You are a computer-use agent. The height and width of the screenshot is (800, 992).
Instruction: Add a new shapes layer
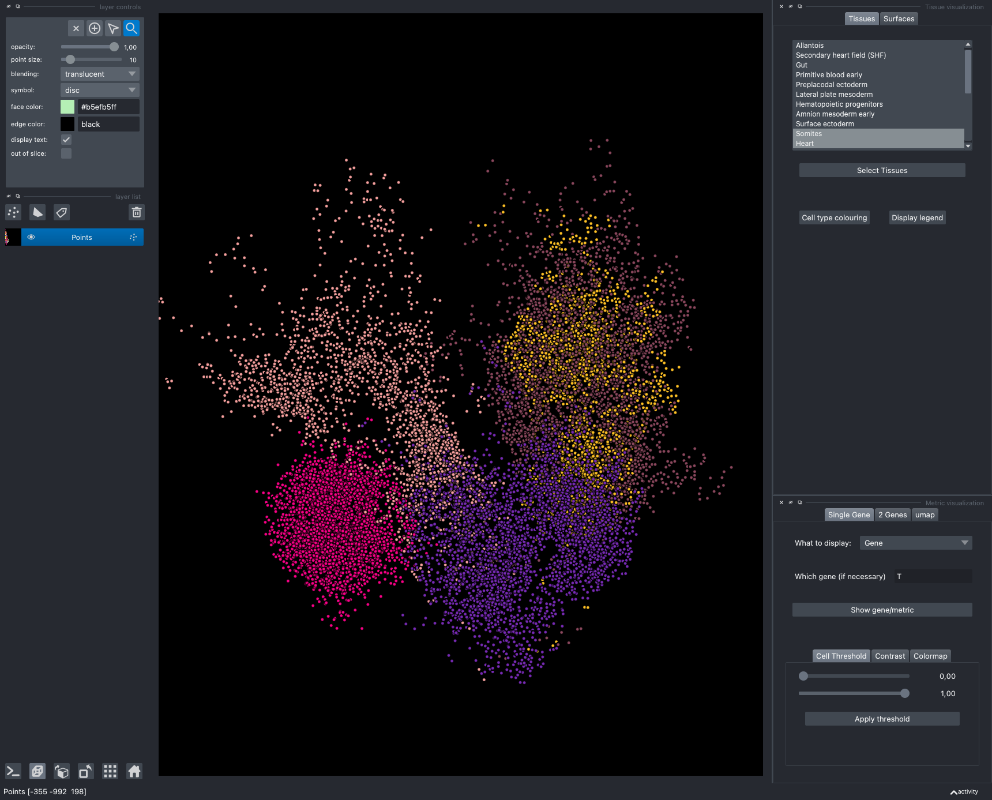point(37,212)
